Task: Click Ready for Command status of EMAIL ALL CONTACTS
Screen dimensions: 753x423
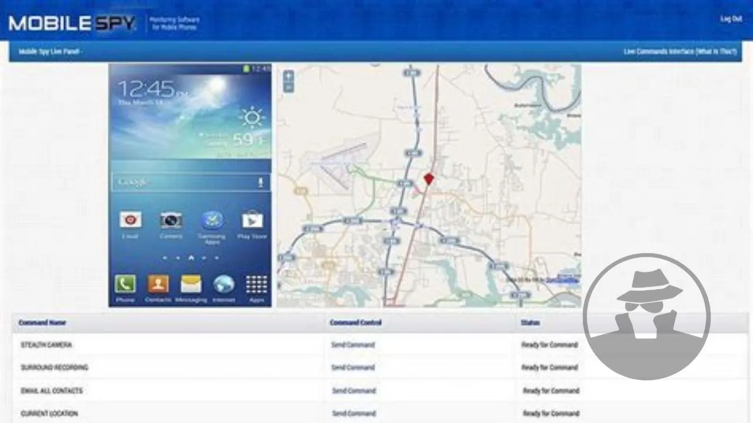Action: point(551,391)
